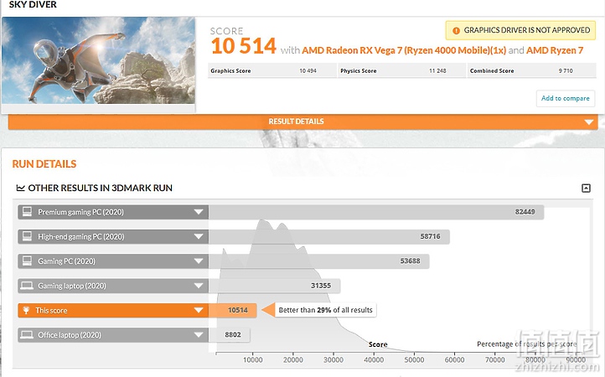605x377 pixels.
Task: Click the orange 10514 score bar
Action: pos(233,310)
